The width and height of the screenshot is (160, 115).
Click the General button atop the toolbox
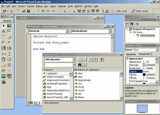pos(7,21)
